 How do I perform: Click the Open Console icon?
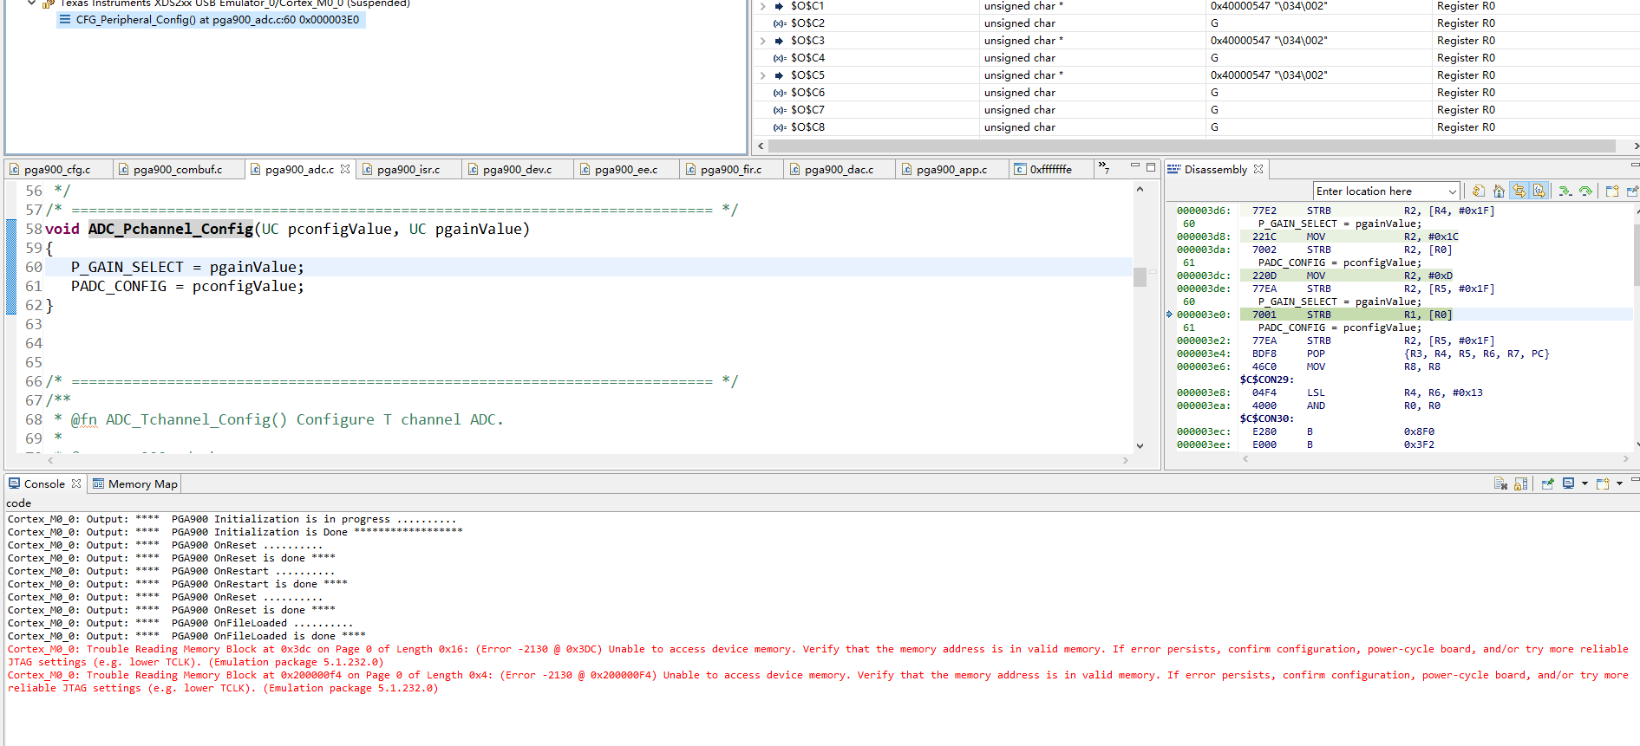click(1603, 483)
